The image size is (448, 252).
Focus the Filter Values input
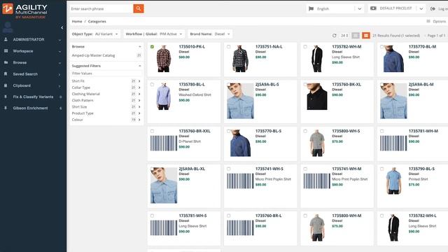(x=106, y=73)
